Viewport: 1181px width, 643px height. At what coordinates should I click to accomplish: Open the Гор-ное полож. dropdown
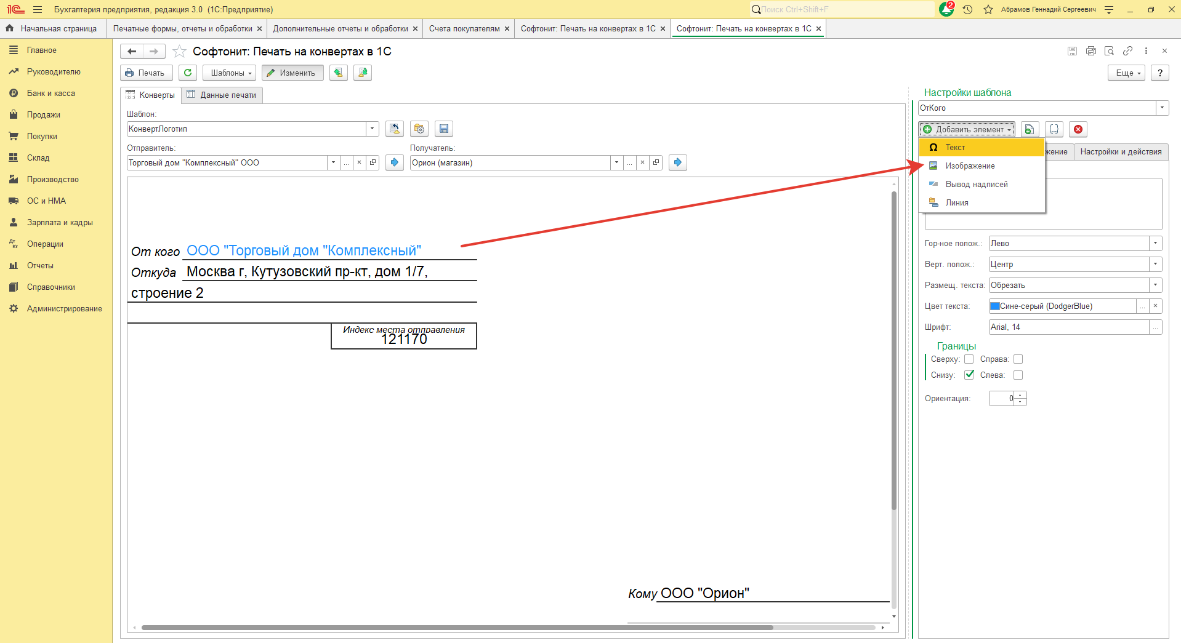pos(1155,243)
